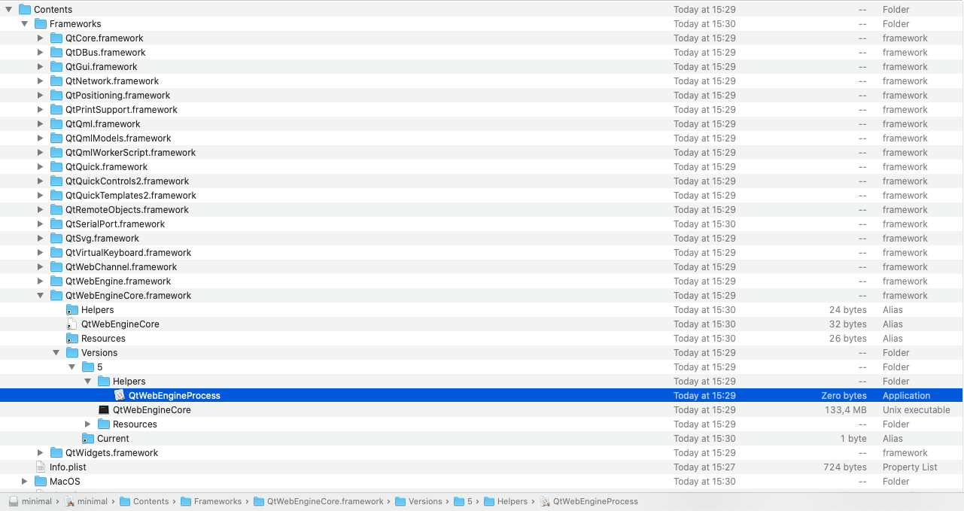Collapse the Frameworks folder in the list
The width and height of the screenshot is (964, 511).
coord(24,24)
